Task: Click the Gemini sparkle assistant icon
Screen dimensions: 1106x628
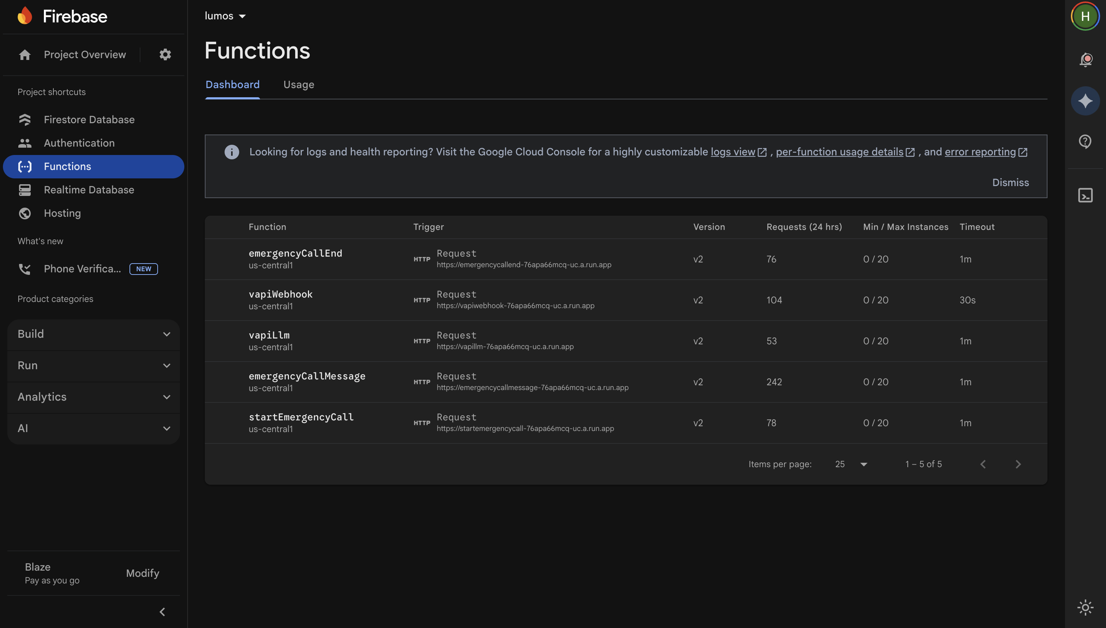Action: (x=1085, y=101)
